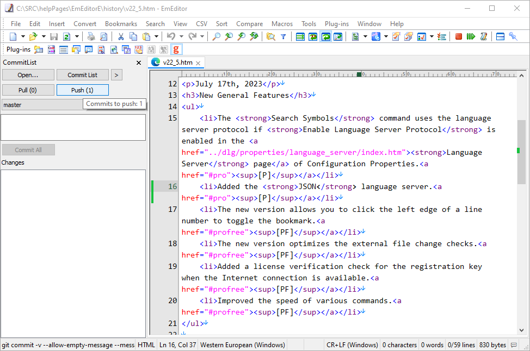Click the red Stop macro icon
This screenshot has width=530, height=351.
[x=458, y=36]
